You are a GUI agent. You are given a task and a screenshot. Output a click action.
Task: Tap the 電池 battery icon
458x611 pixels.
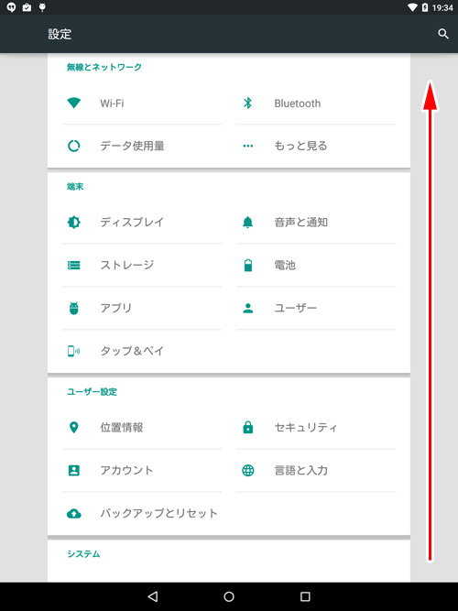[x=248, y=265]
